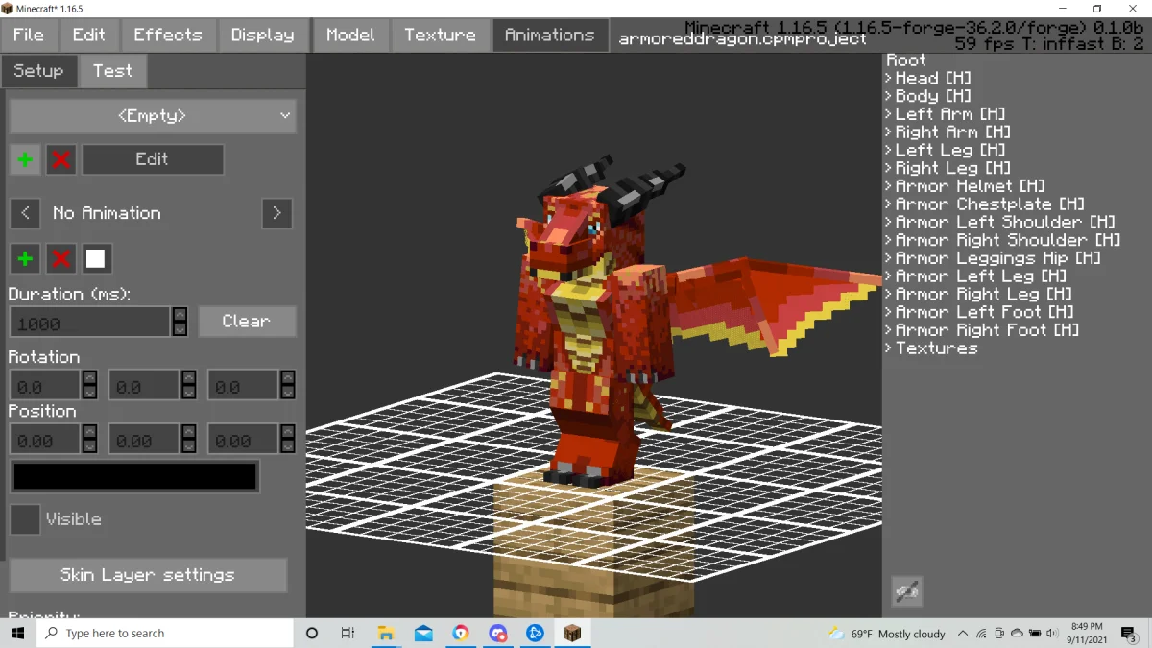Delete frame with the red X above Duration

[x=60, y=258]
